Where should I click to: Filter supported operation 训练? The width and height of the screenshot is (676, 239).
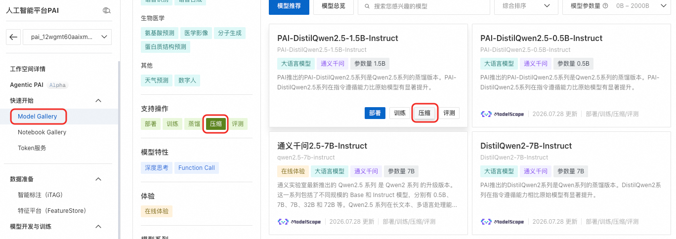point(172,124)
